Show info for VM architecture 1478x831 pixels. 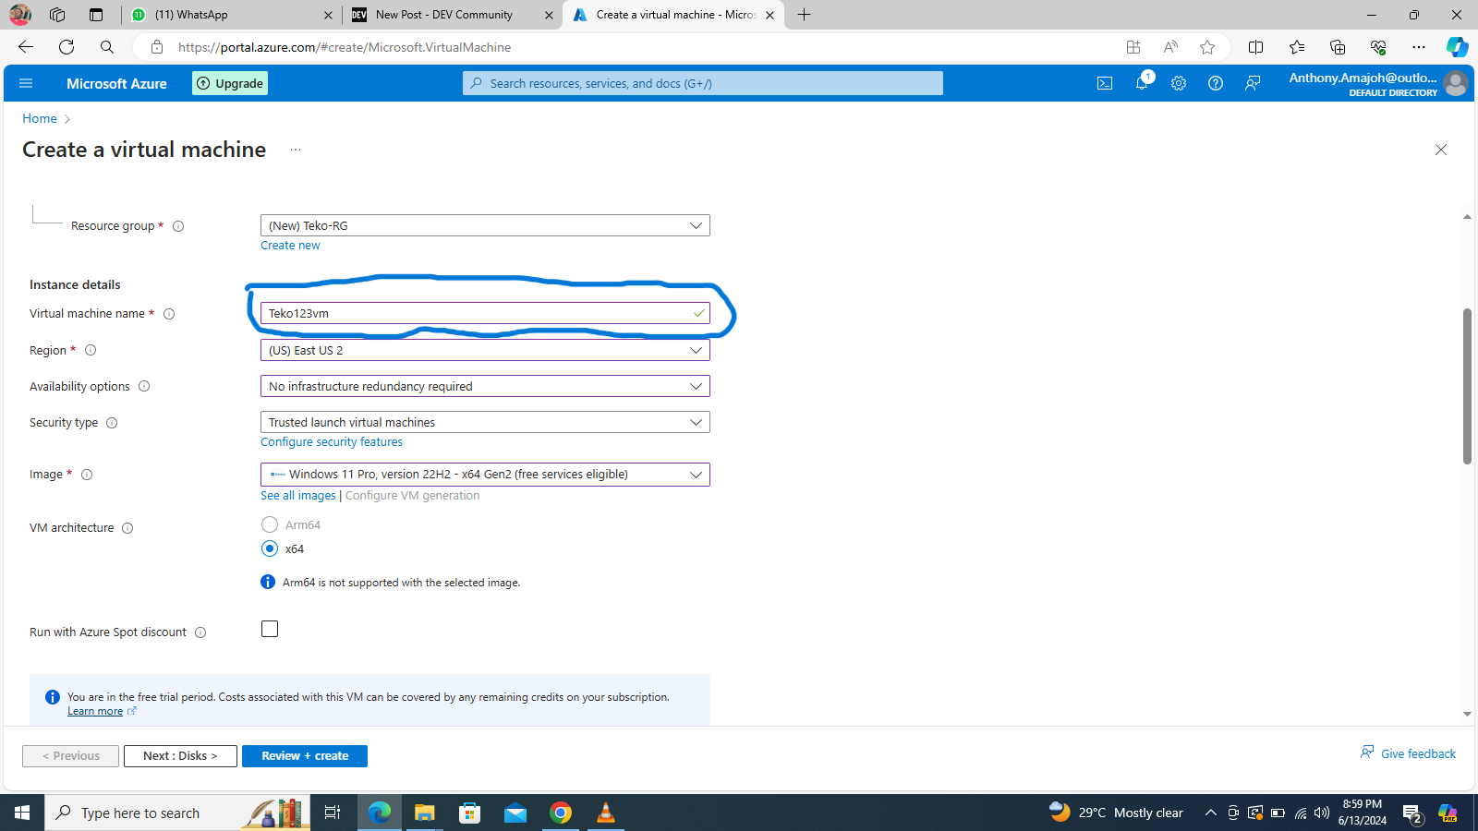tap(127, 528)
